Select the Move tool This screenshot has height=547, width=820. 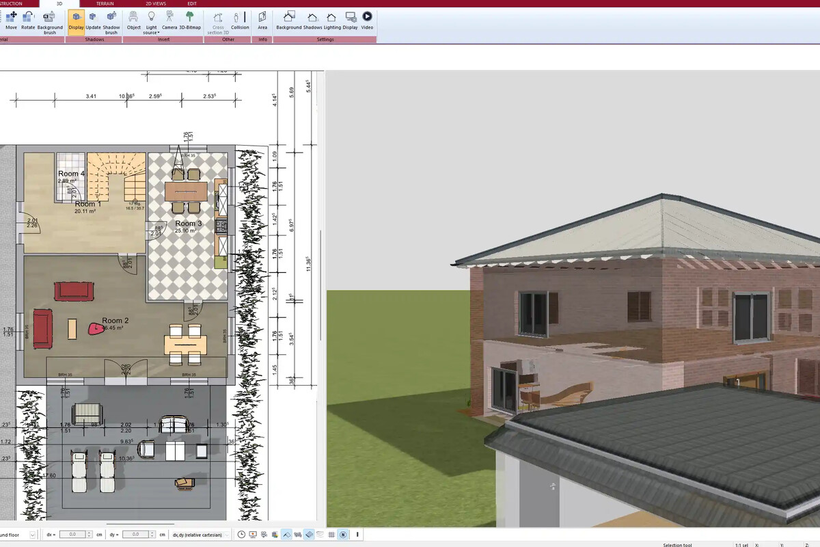pyautogui.click(x=11, y=19)
